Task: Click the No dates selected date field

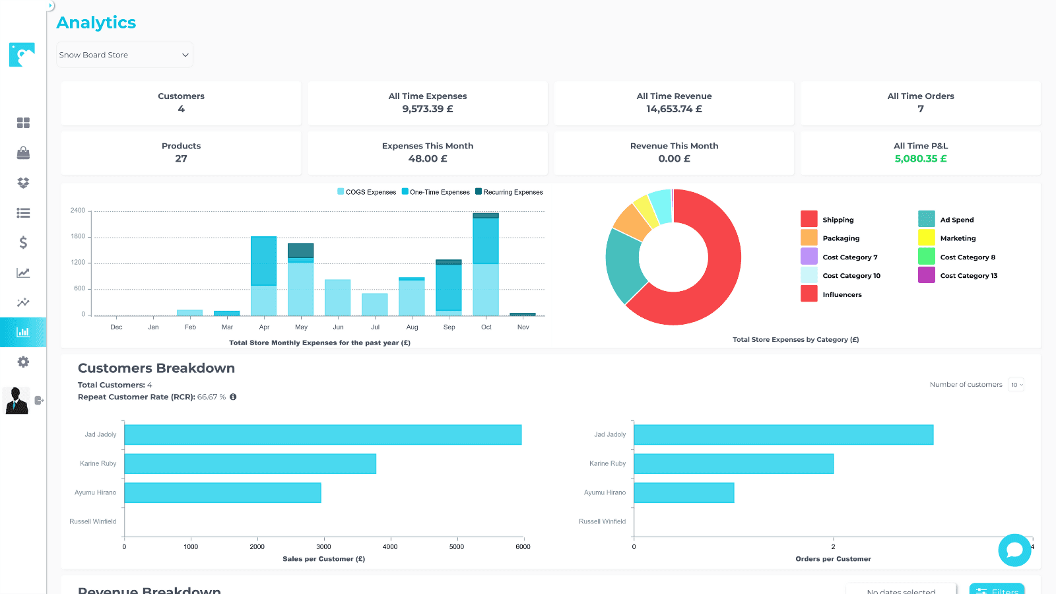Action: point(901,590)
